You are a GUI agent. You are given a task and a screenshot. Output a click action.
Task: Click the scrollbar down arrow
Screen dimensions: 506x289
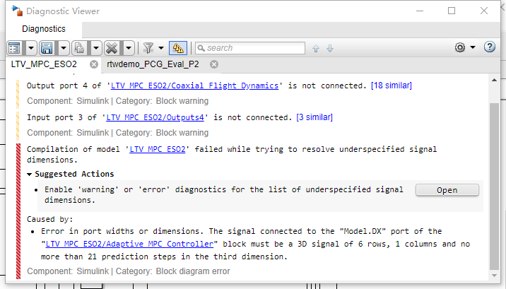[x=494, y=276]
